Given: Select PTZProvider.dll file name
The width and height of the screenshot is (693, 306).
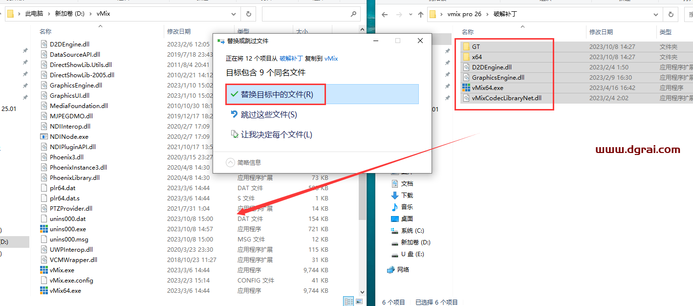Looking at the screenshot, I should (71, 208).
